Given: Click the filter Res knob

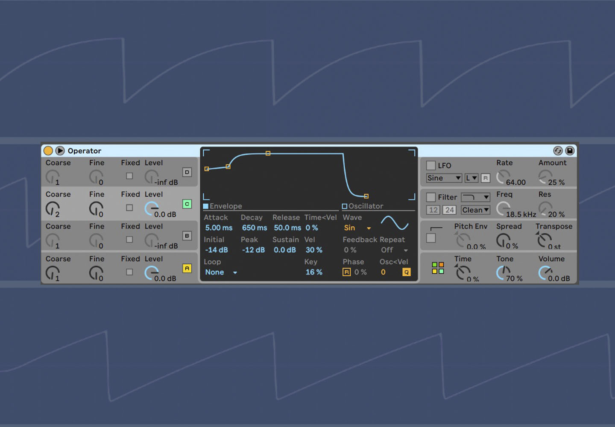Looking at the screenshot, I should pos(545,208).
